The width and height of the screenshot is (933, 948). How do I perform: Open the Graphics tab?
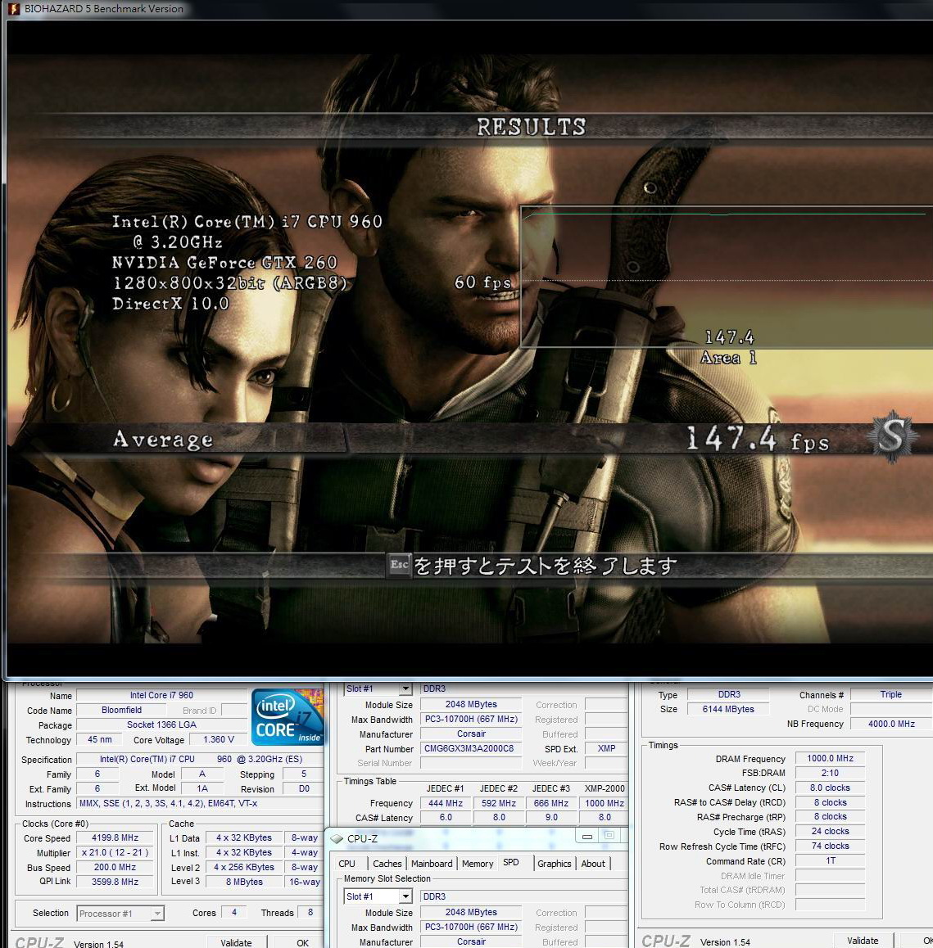[555, 864]
